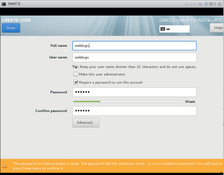The image size is (224, 175).
Task: Click the warning triangle icon
Action: coord(5,166)
